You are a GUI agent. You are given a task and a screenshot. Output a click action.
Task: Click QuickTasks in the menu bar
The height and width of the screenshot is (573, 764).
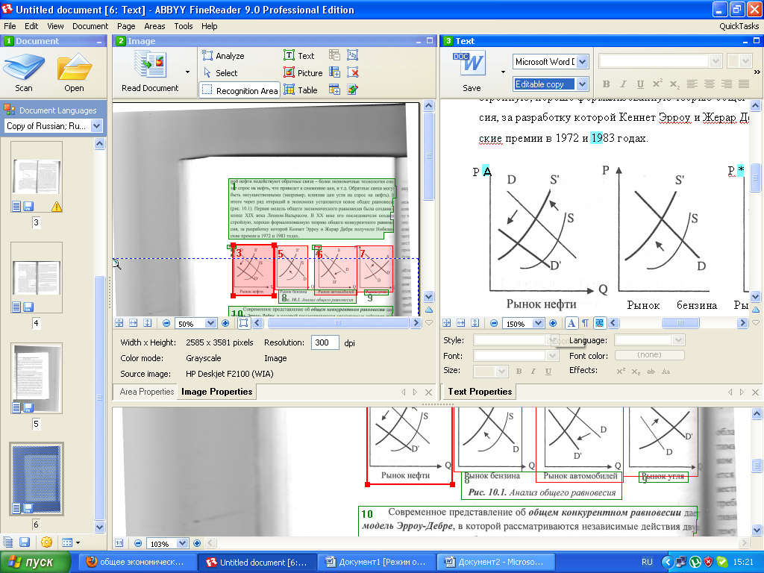[x=738, y=26]
